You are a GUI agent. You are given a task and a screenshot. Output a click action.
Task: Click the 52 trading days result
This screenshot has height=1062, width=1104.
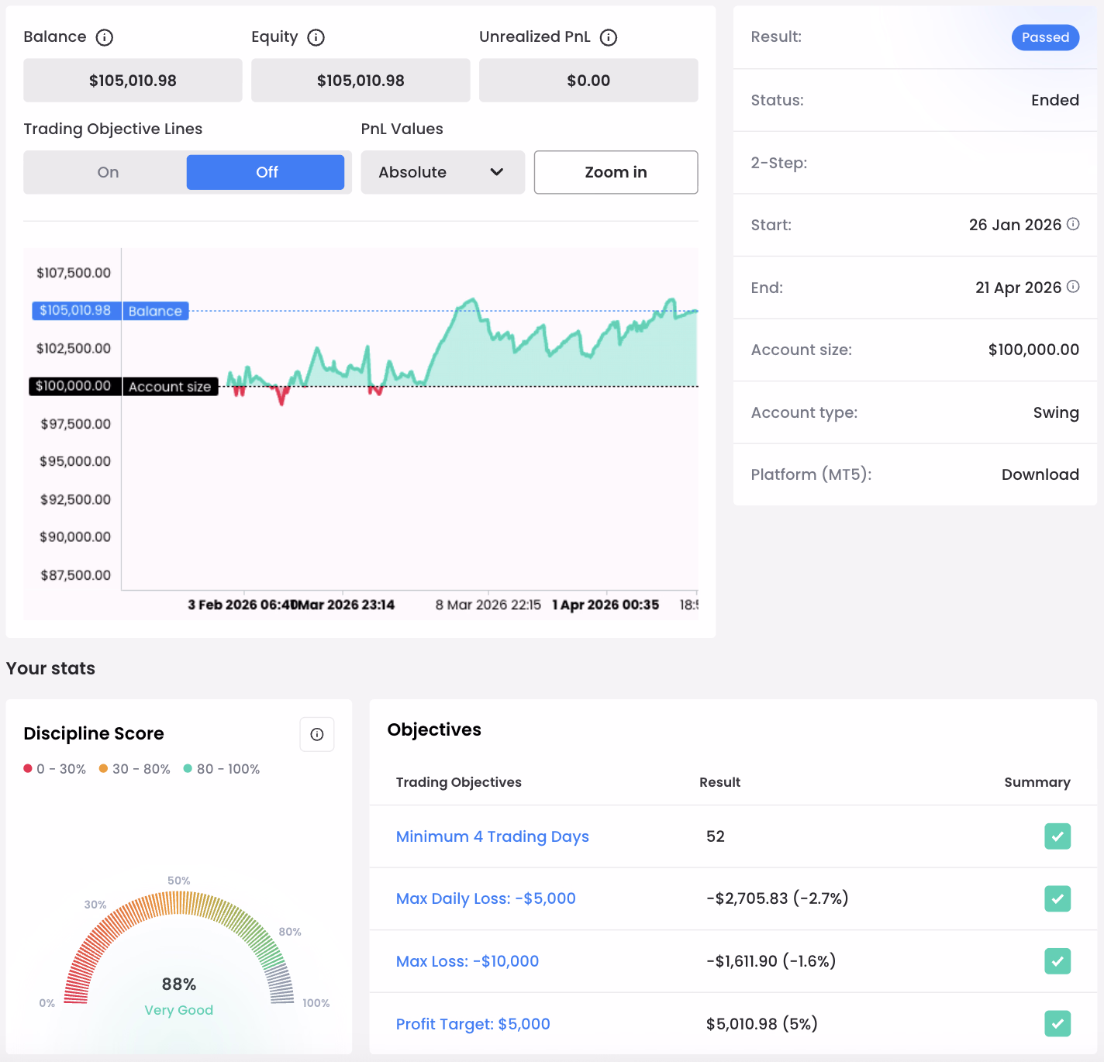(x=716, y=836)
